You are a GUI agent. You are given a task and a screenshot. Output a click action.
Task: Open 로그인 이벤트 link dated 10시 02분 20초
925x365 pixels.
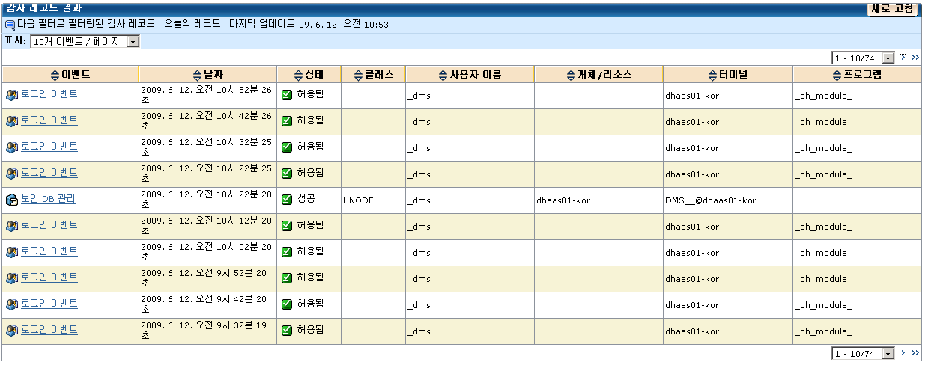click(49, 251)
